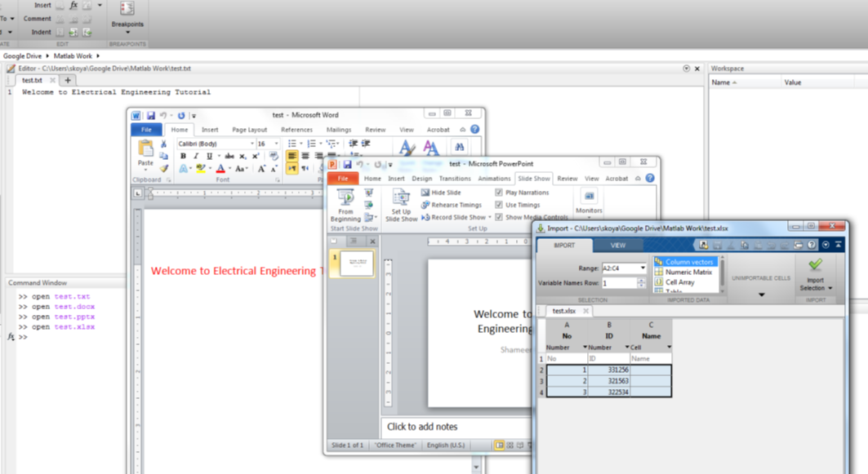Select the Format Painter in Word

[165, 169]
